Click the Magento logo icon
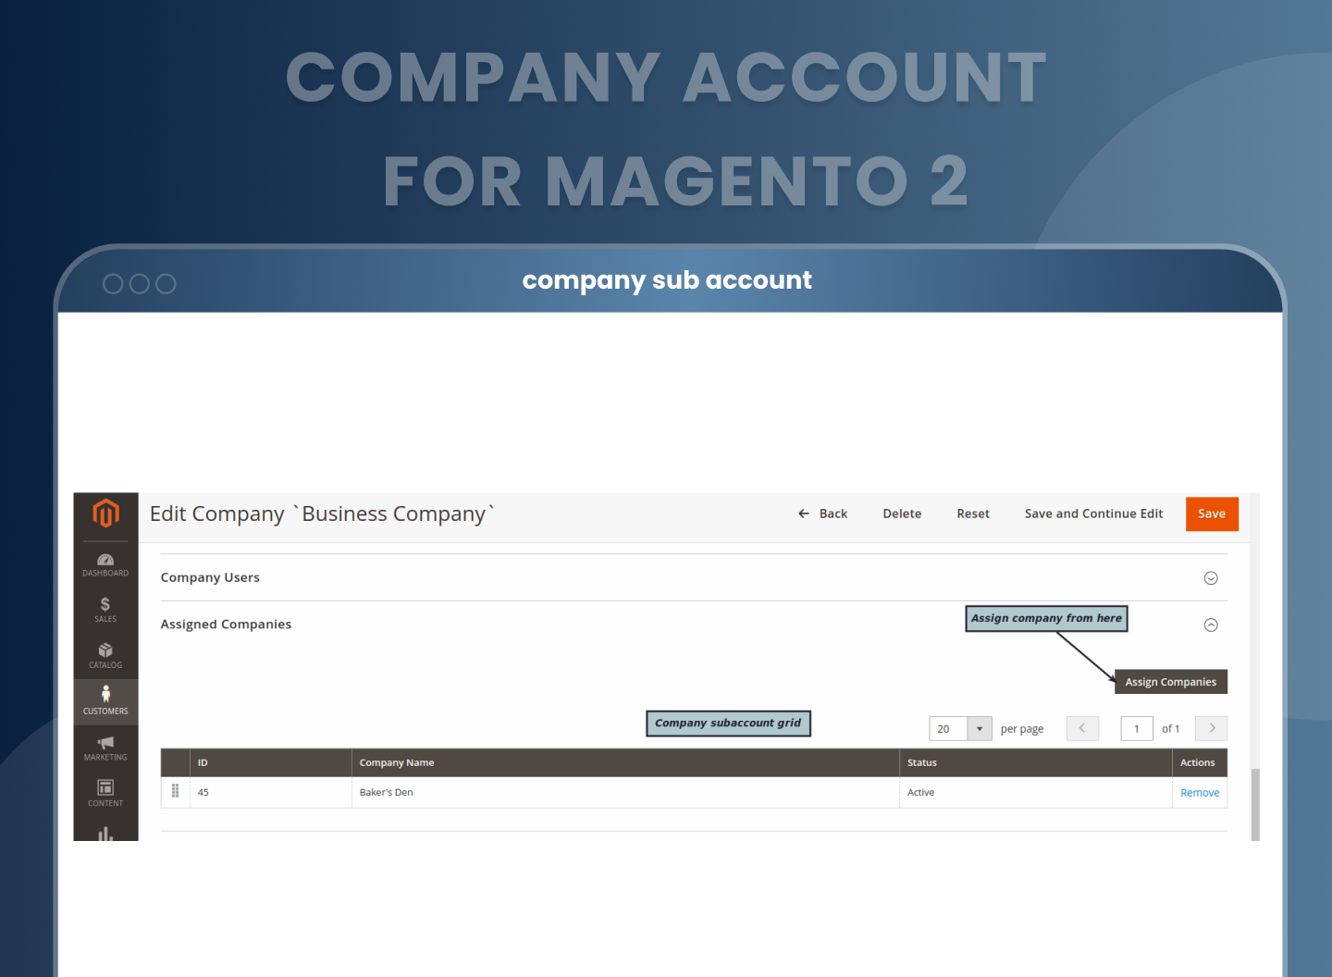This screenshot has width=1332, height=977. point(105,513)
